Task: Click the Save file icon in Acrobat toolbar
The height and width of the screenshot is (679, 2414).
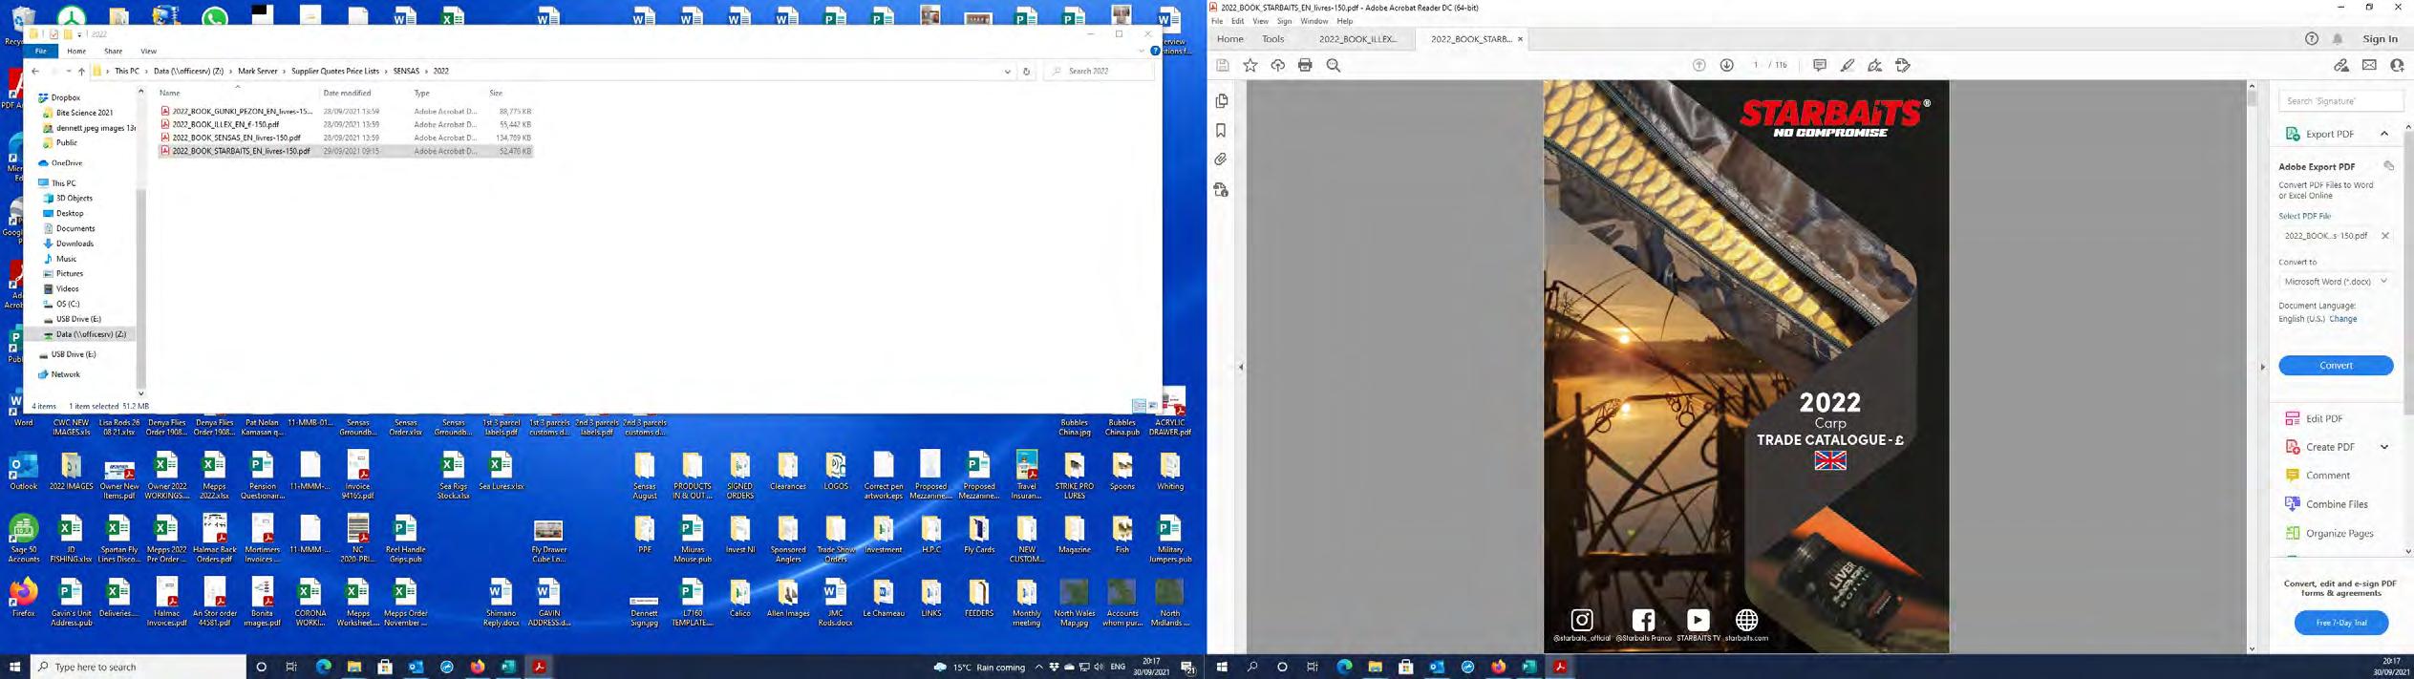Action: click(x=1222, y=65)
